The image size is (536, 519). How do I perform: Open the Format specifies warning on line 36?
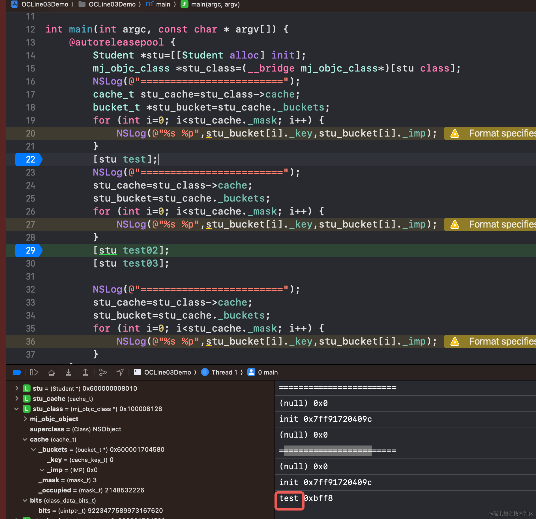tap(501, 341)
